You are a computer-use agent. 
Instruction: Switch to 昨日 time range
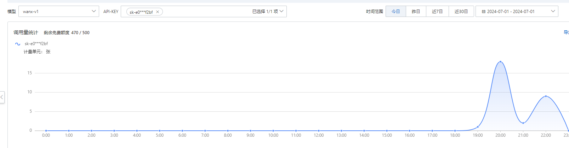pos(416,11)
